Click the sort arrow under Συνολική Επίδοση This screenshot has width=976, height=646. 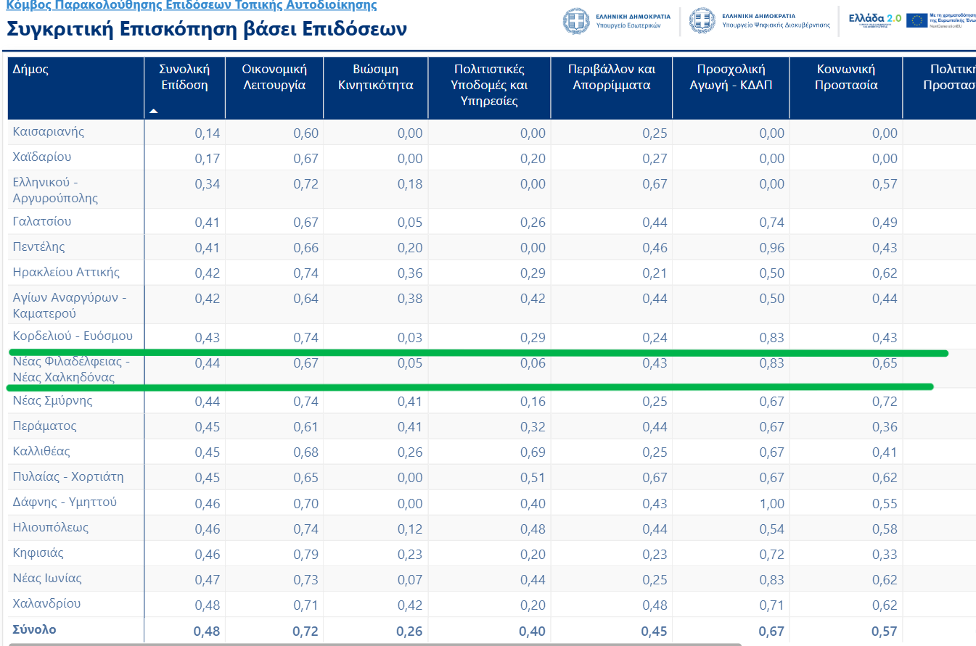(x=153, y=112)
